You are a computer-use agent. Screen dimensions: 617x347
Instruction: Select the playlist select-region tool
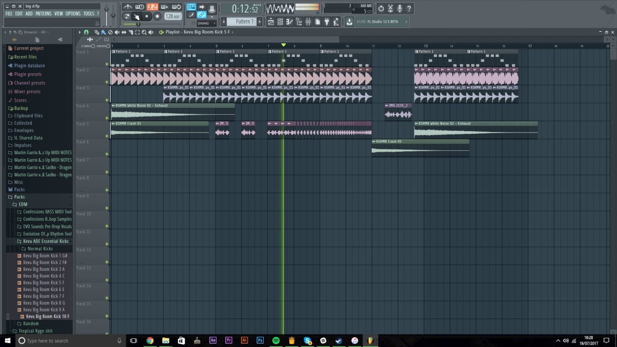point(137,32)
